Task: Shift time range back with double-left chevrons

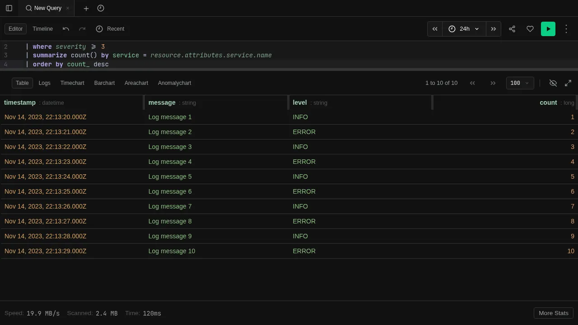Action: click(x=434, y=29)
